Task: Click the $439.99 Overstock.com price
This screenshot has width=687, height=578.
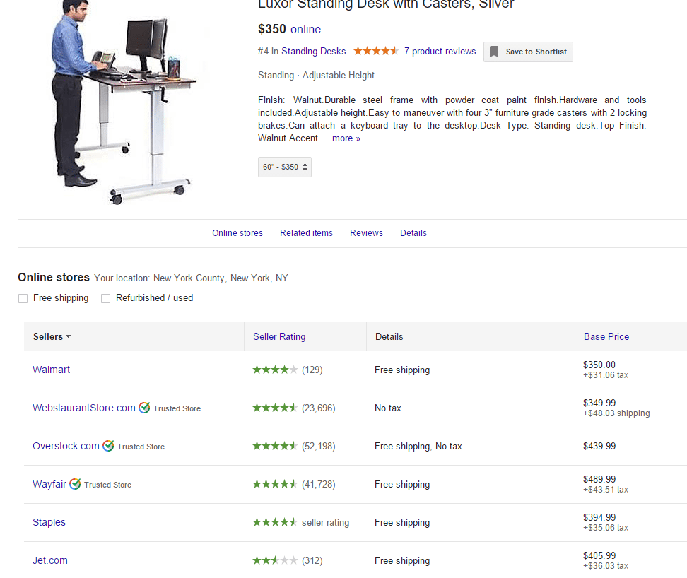Action: click(599, 446)
